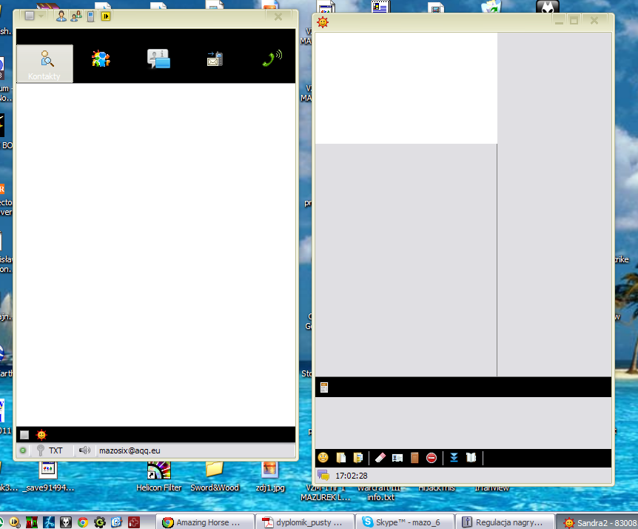This screenshot has width=638, height=529.
Task: Expand the blue double down arrow icon
Action: click(x=454, y=458)
